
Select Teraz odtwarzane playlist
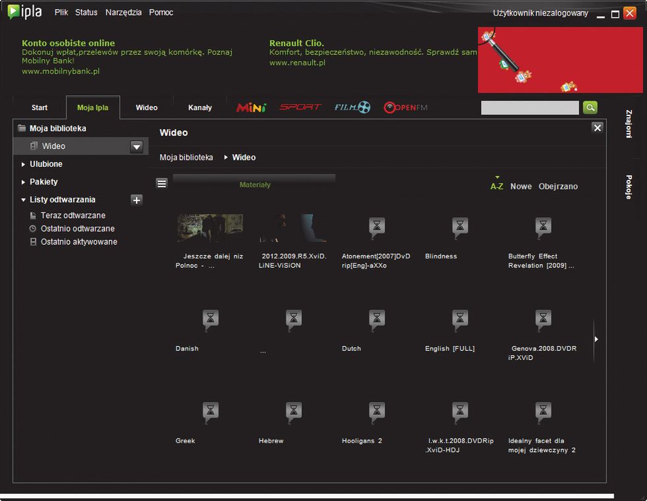tap(73, 216)
